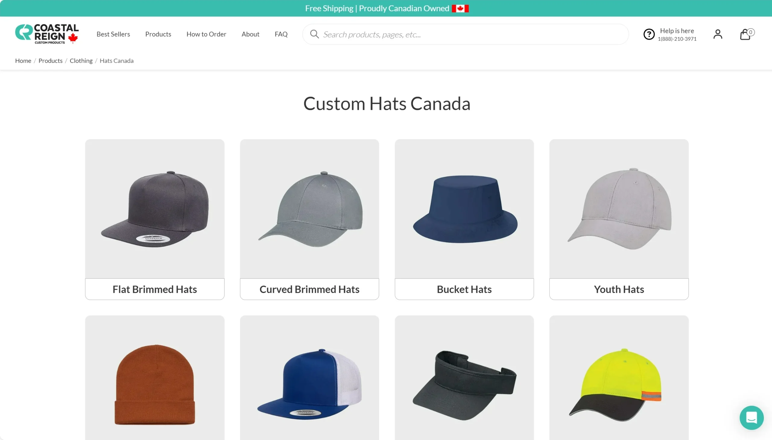Focus the product search field

point(472,34)
